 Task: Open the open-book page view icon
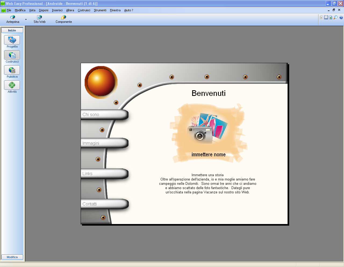click(x=326, y=17)
